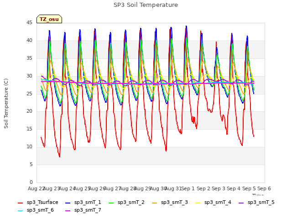Toggle the sp3_Tsurface legend entry
This screenshot has height=219, width=292.
click(38, 203)
